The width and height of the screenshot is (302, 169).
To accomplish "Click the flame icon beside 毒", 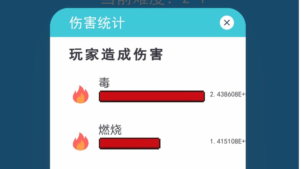I will coord(81,94).
